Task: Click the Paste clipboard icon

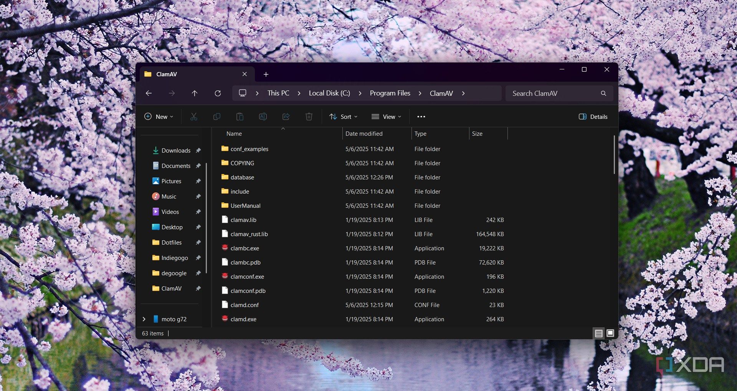Action: pos(240,117)
